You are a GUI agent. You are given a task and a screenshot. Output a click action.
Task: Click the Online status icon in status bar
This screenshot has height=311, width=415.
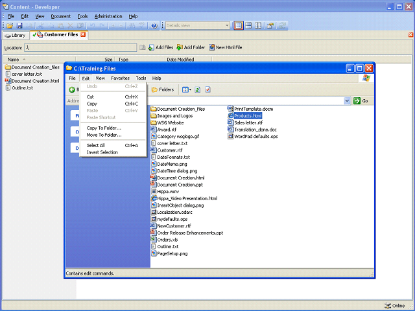pos(388,306)
